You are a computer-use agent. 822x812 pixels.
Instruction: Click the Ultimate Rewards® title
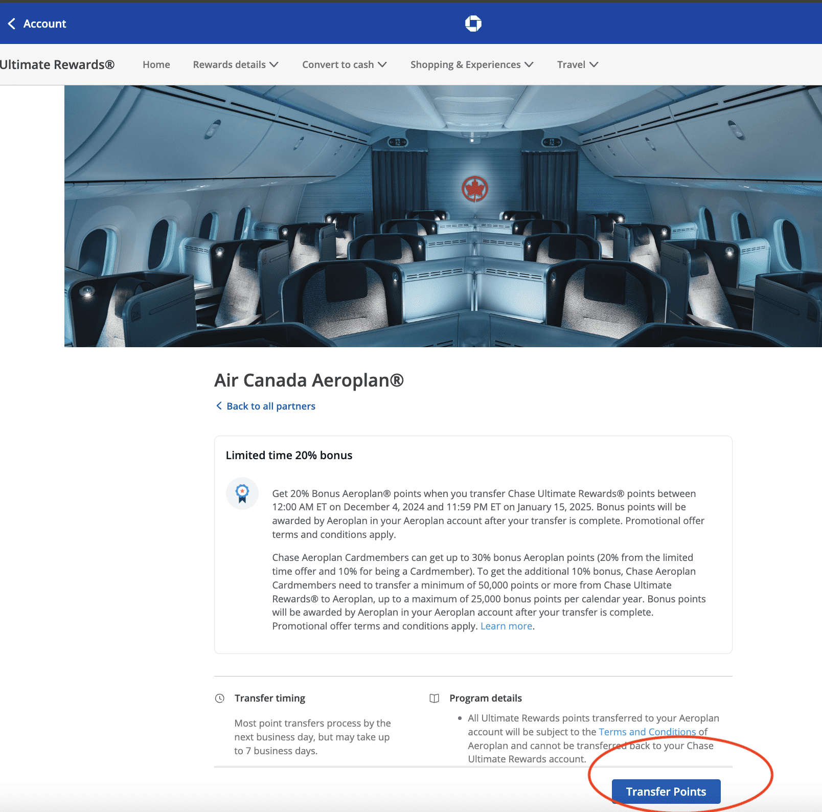click(x=57, y=65)
